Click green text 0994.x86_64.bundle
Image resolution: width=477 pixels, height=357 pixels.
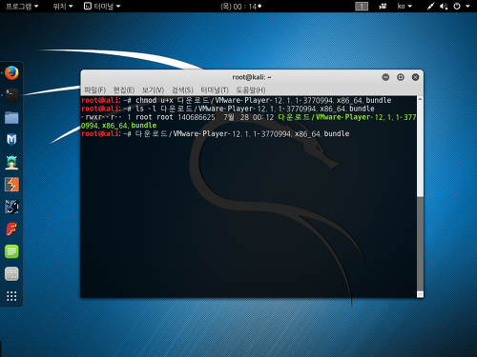pos(119,126)
